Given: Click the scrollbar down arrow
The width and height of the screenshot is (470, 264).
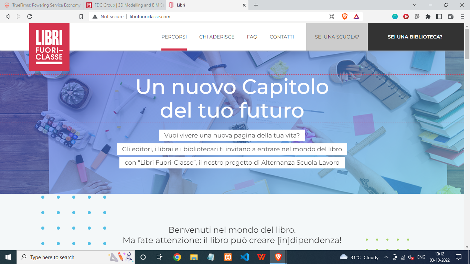Looking at the screenshot, I should [x=467, y=247].
